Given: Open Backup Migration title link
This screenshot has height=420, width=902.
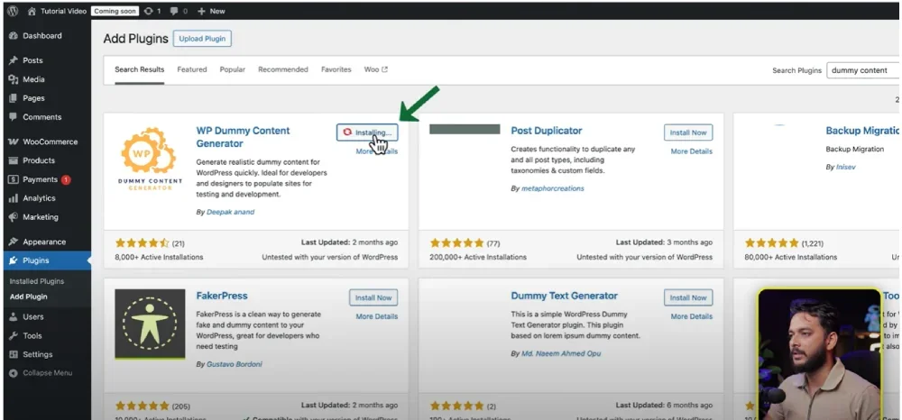Looking at the screenshot, I should point(862,131).
